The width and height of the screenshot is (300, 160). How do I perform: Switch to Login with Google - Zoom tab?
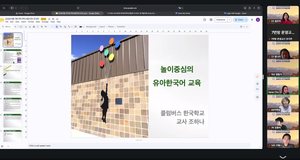(x=235, y=13)
